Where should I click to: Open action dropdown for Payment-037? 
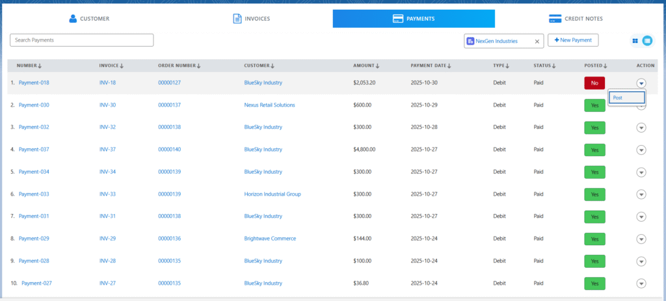click(641, 150)
